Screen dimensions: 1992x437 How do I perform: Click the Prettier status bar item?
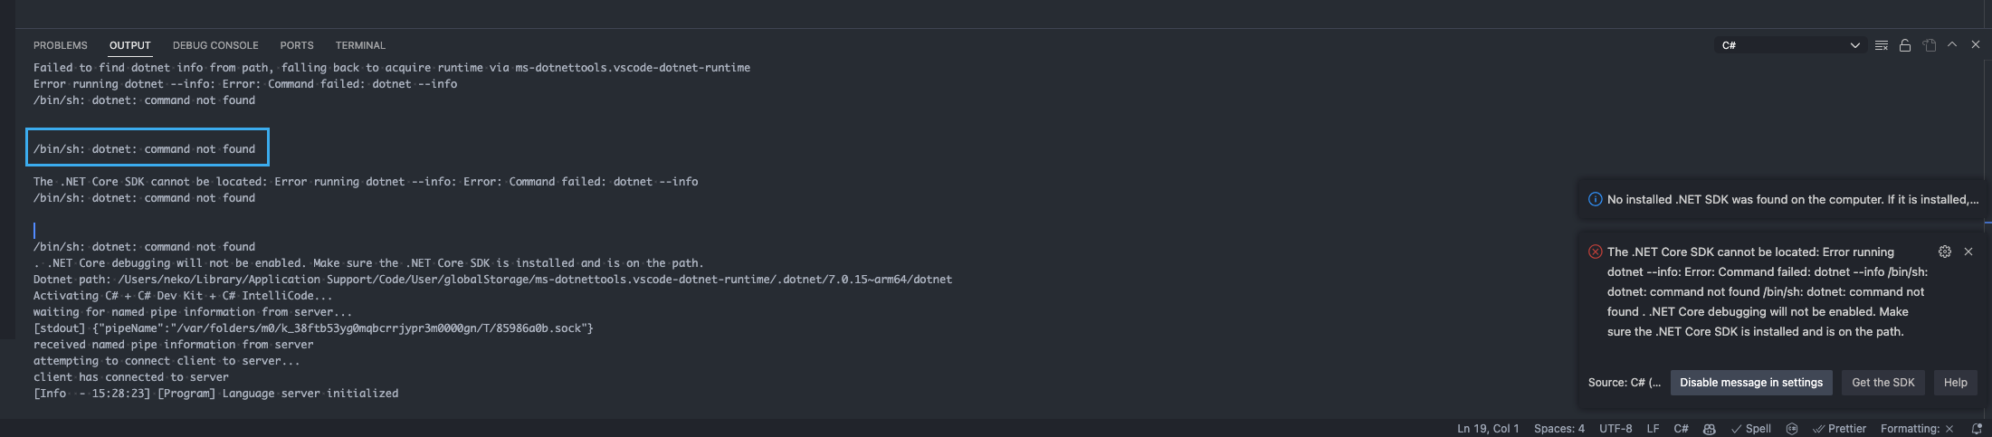(1839, 429)
